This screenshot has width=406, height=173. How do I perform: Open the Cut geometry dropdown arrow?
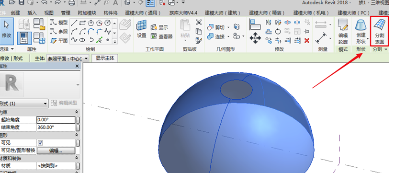coord(228,27)
